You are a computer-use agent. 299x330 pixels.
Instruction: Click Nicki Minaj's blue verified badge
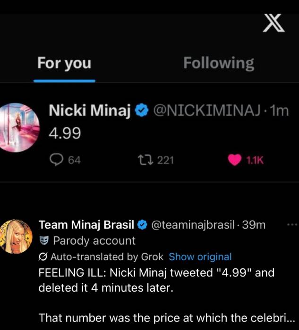pyautogui.click(x=140, y=111)
